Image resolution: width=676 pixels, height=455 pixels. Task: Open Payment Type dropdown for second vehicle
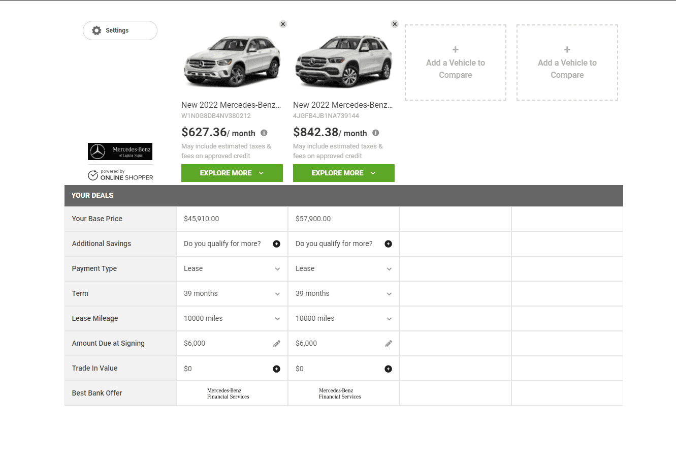pos(344,268)
